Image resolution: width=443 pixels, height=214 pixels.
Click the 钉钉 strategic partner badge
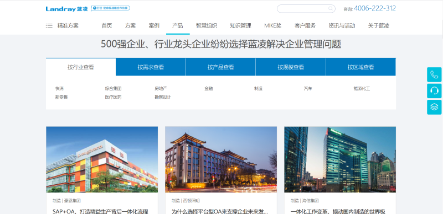point(110,8)
